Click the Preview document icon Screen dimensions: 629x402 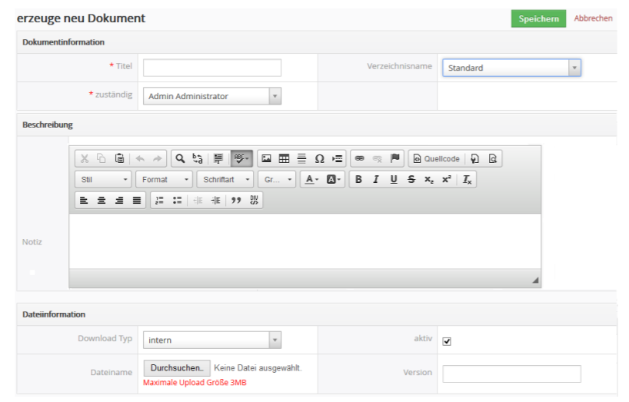493,158
